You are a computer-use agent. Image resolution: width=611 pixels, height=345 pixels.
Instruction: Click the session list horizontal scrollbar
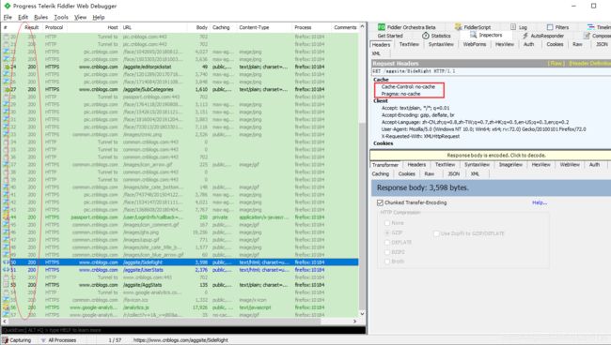coord(164,322)
